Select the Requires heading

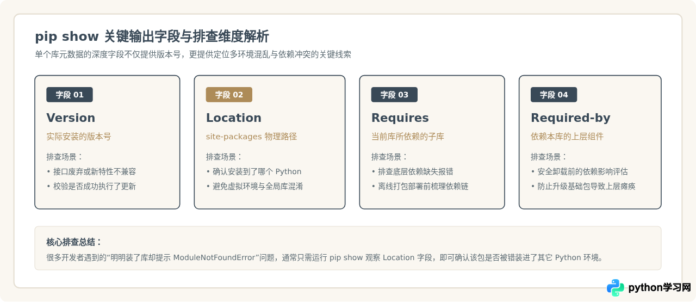[x=400, y=118]
